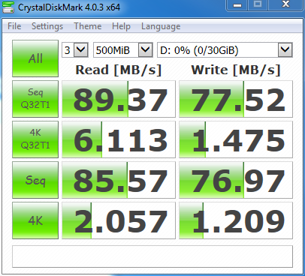This screenshot has height=276, width=305.
Task: Maximize the CrystalDiskMark window
Action: tap(258, 5)
